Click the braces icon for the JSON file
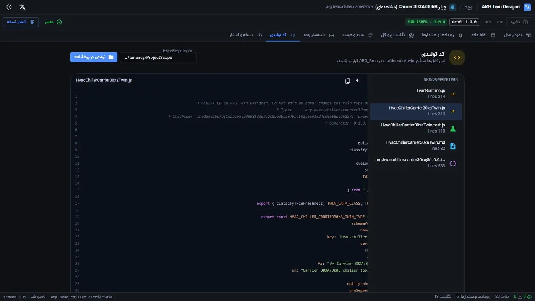Screen dimensions: 535x301 453,163
